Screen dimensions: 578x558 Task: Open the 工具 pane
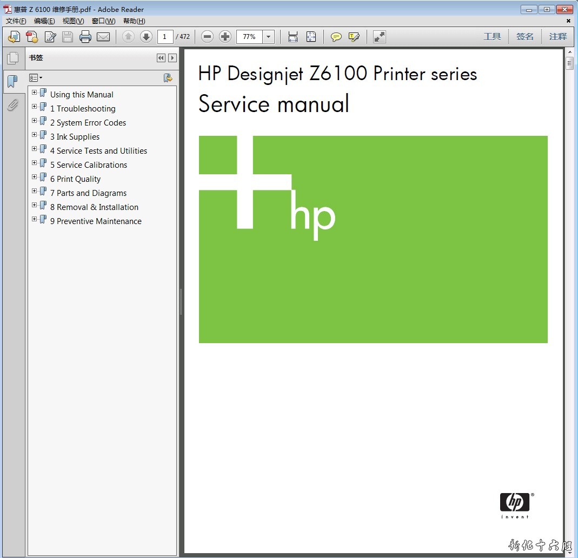492,37
